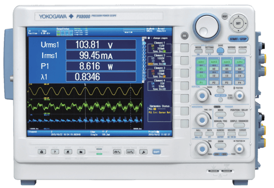Click the zoom POSITION knob
This screenshot has width=274, height=188.
239,149
